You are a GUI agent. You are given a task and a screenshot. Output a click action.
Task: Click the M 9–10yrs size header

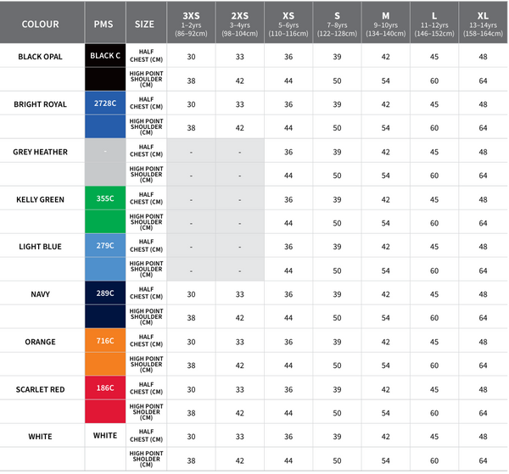tap(386, 23)
